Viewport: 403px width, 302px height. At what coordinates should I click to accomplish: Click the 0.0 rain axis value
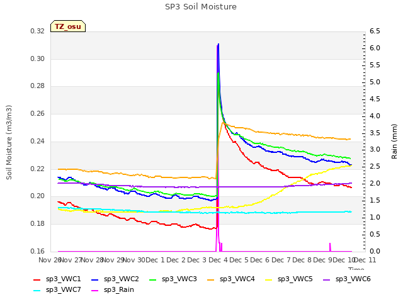375,251
